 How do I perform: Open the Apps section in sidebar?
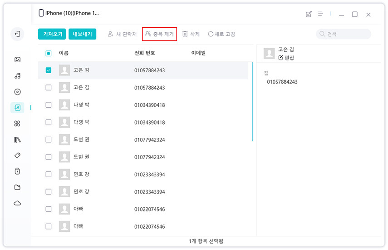point(17,123)
